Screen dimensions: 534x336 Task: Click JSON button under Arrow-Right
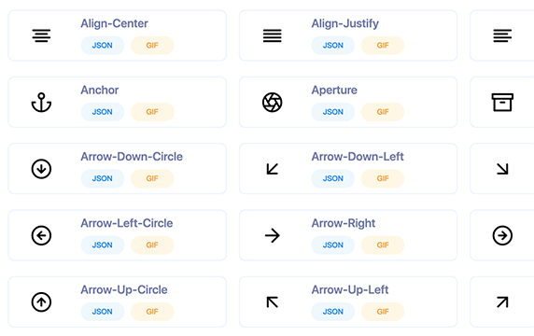[x=332, y=245]
